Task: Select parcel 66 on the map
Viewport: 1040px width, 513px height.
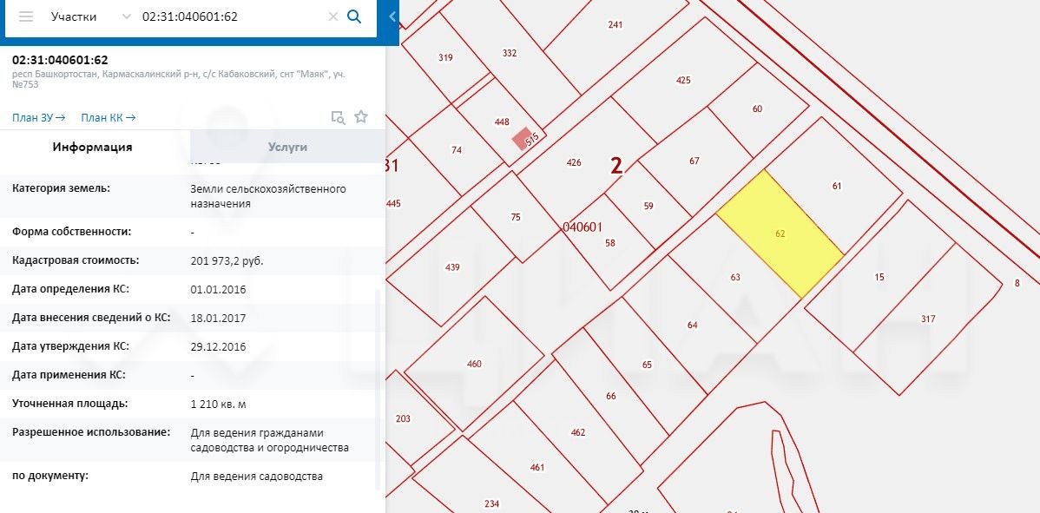Action: coord(610,396)
